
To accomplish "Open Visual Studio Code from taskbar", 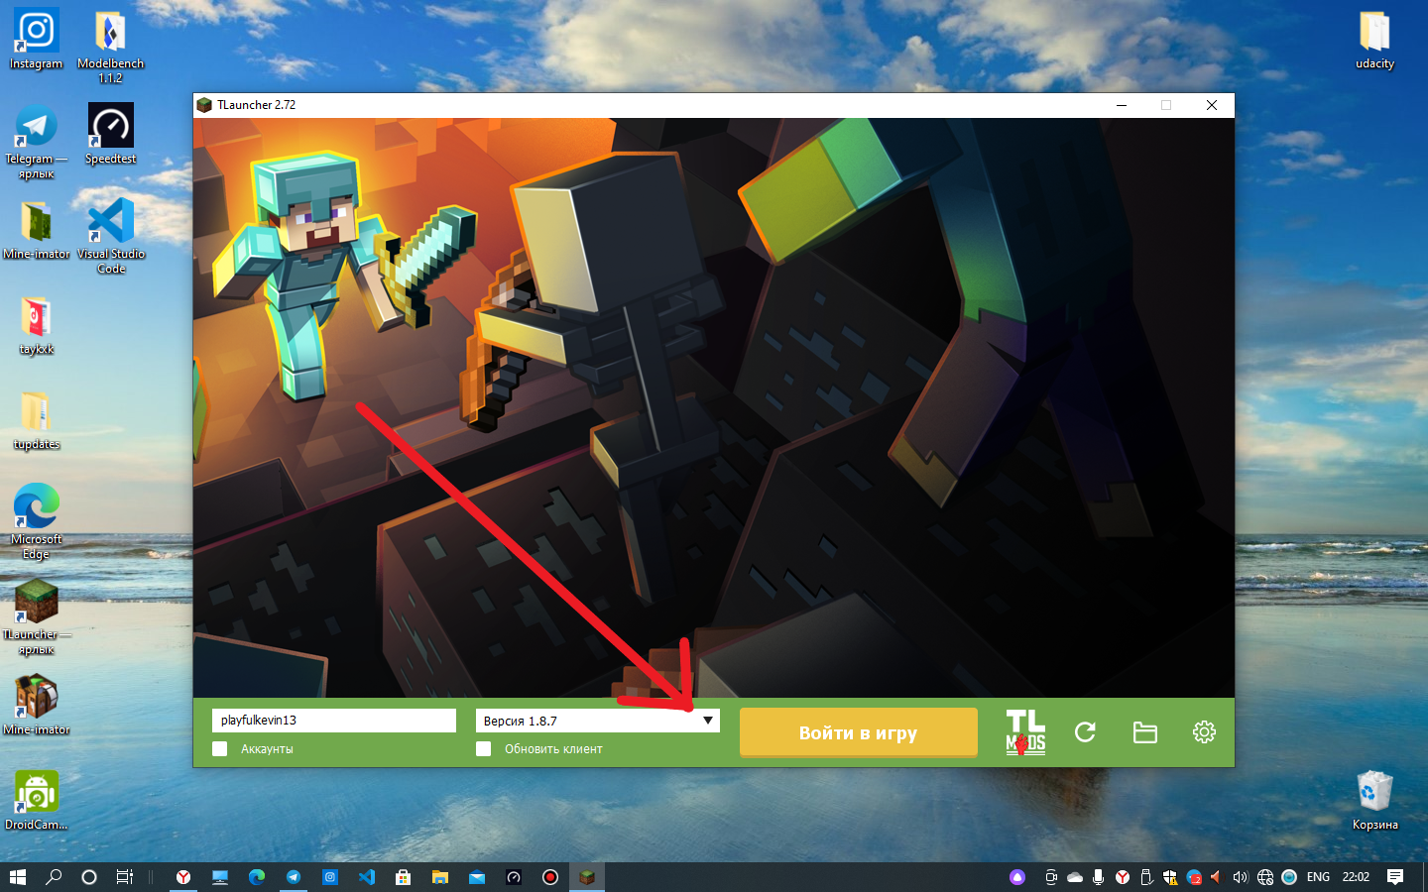I will tap(367, 877).
